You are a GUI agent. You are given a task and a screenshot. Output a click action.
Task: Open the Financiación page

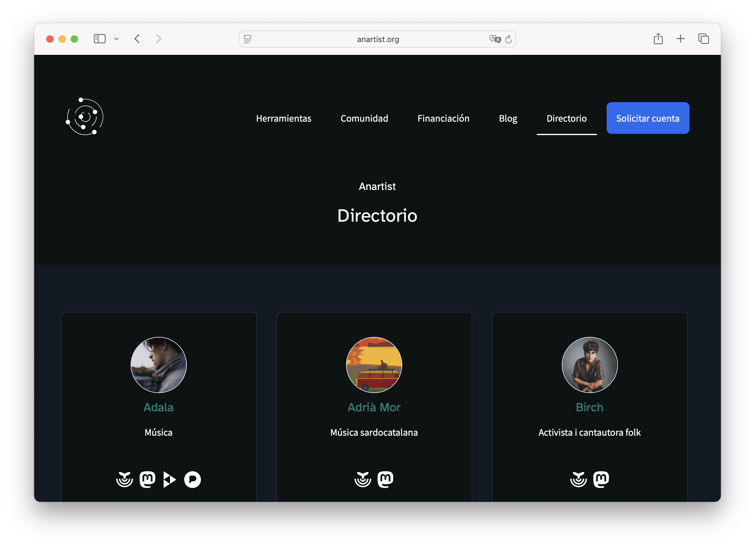pos(443,118)
